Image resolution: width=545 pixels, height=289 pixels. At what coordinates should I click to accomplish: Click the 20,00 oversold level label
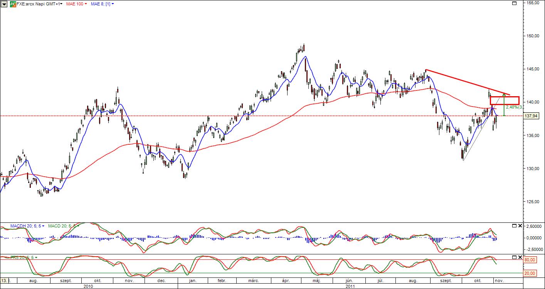click(x=530, y=273)
